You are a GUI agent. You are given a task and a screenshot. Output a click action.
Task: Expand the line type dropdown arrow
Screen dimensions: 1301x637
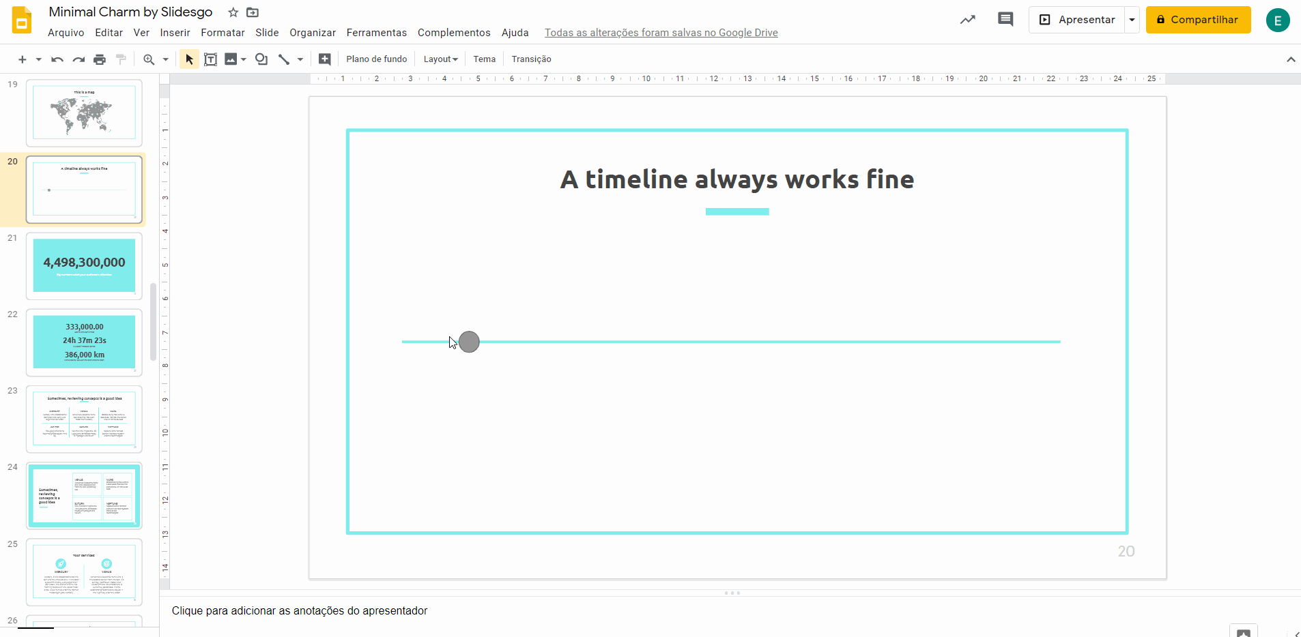(x=300, y=59)
